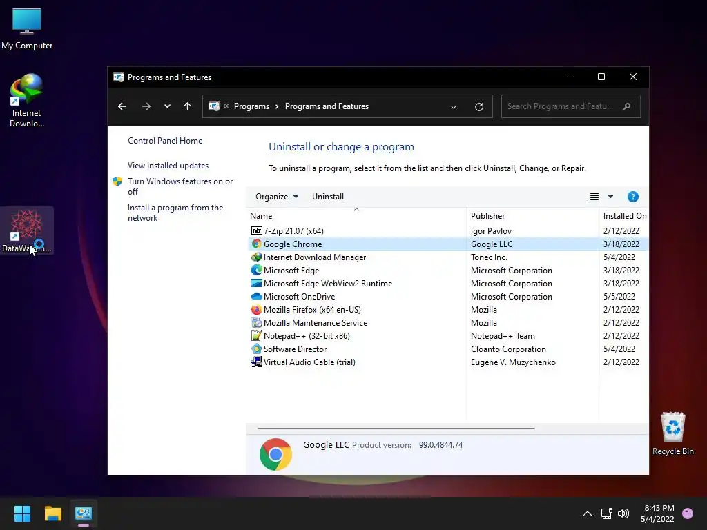Click the change view list icon
The image size is (707, 530).
(x=594, y=197)
